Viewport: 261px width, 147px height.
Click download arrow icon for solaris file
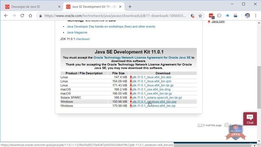[x=131, y=98]
